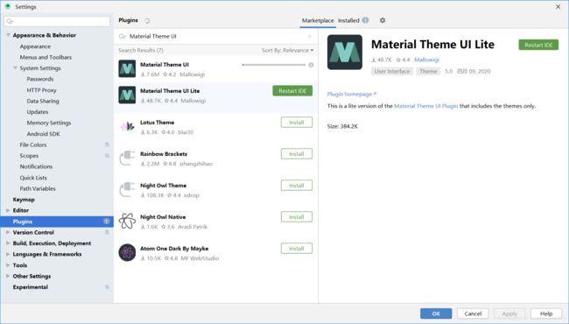The width and height of the screenshot is (569, 324).
Task: Open the Mallowigi vendor link in details
Action: (x=427, y=60)
